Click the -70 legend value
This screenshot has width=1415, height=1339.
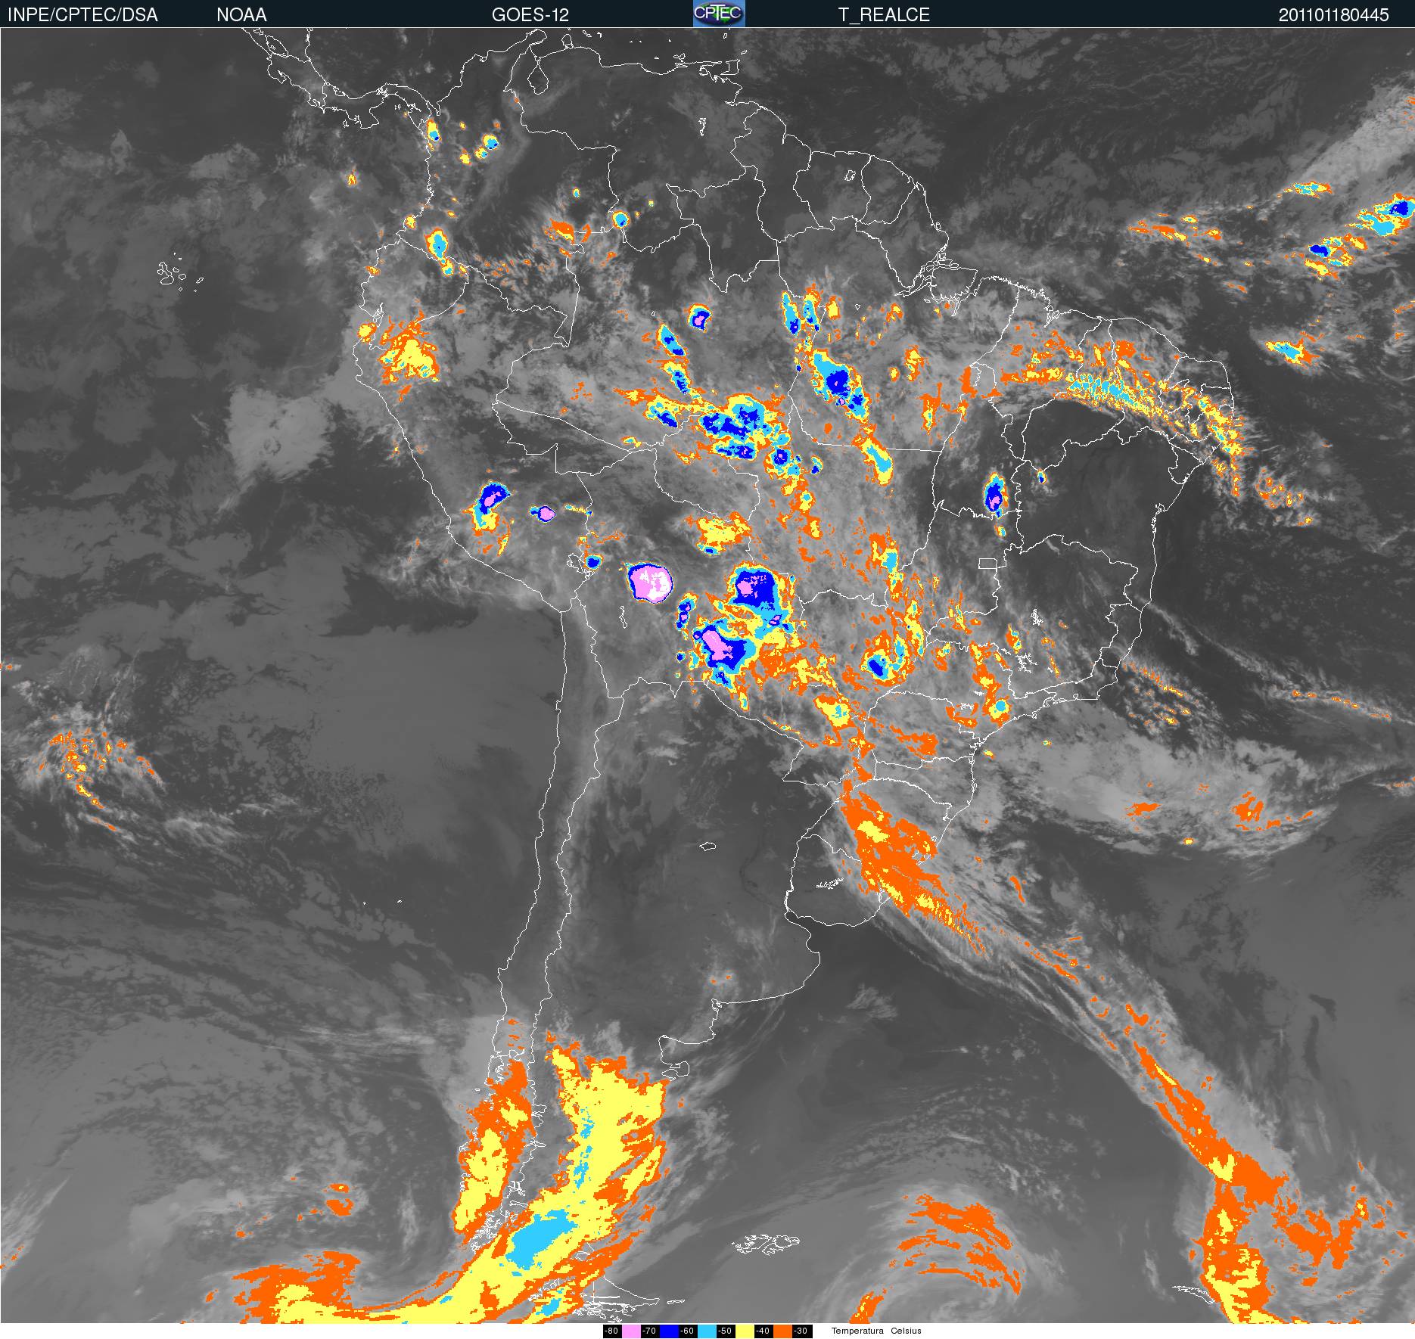[x=649, y=1331]
